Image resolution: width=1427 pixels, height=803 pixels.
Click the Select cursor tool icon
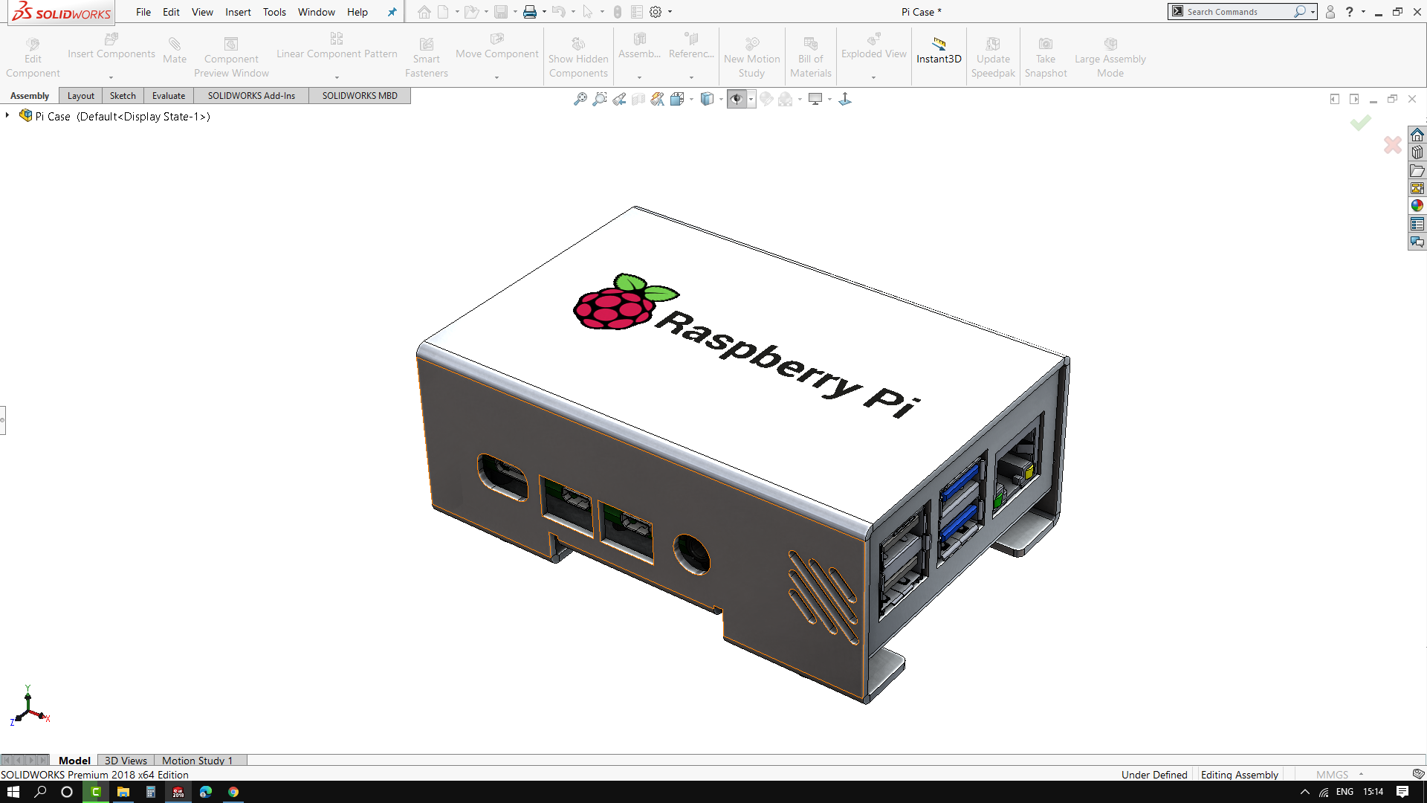588,12
